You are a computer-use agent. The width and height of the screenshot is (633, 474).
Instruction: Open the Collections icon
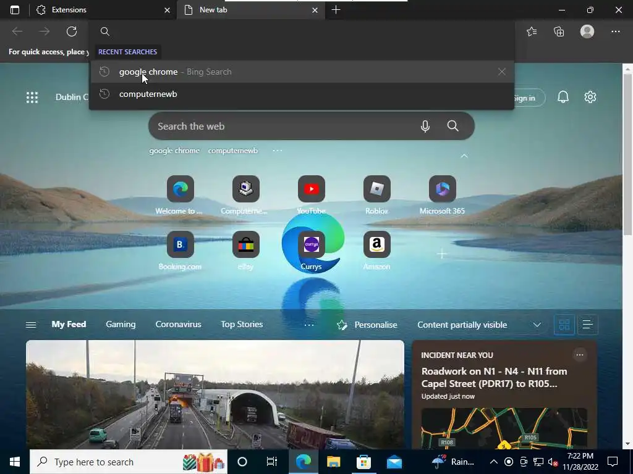tap(559, 31)
